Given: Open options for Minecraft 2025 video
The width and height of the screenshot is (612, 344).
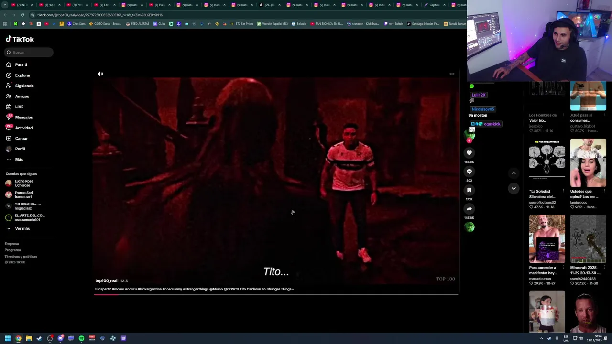Looking at the screenshot, I should coord(604,268).
